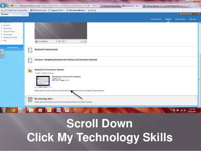201x151 pixels.
Task: Click the volume speaker tray icon
Action: point(185,110)
